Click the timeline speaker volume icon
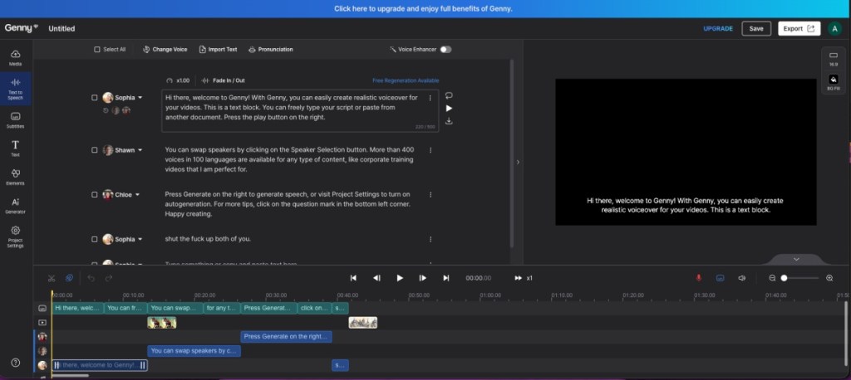Screen dimensions: 851x380 [741, 278]
